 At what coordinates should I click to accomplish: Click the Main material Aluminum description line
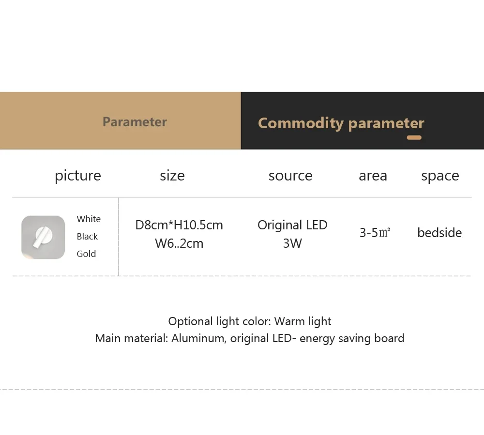[x=250, y=338]
